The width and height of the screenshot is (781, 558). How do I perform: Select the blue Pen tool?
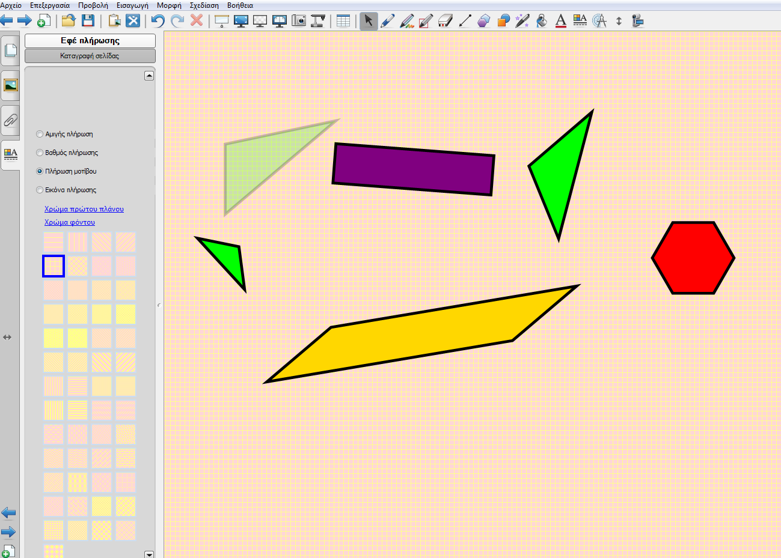click(x=388, y=21)
